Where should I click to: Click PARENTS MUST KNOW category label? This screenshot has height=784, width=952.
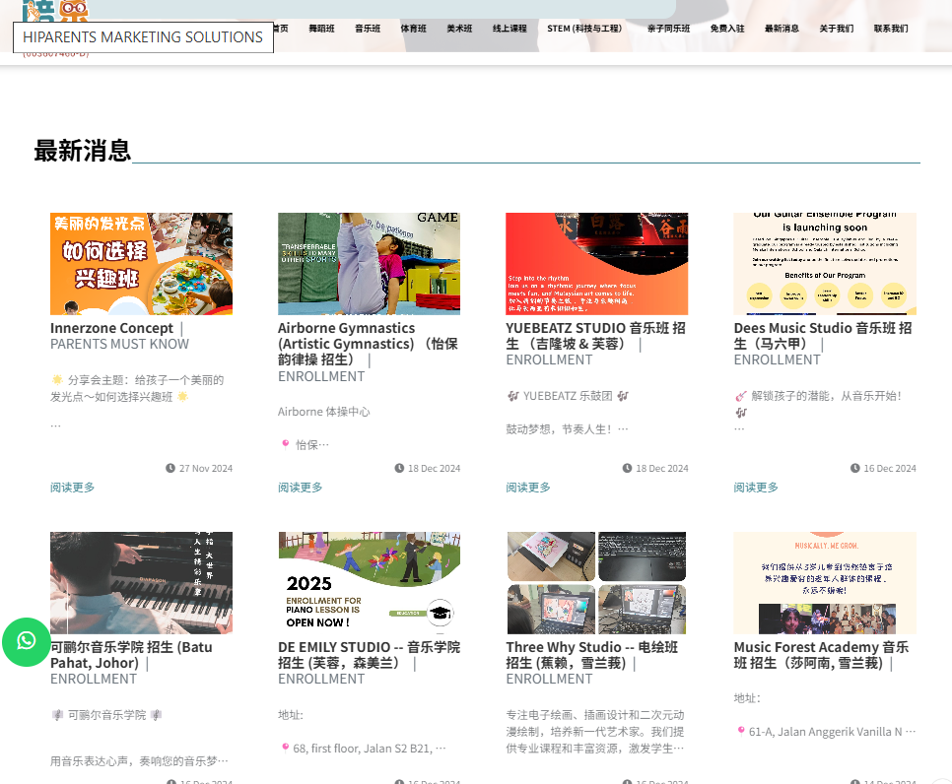click(119, 344)
